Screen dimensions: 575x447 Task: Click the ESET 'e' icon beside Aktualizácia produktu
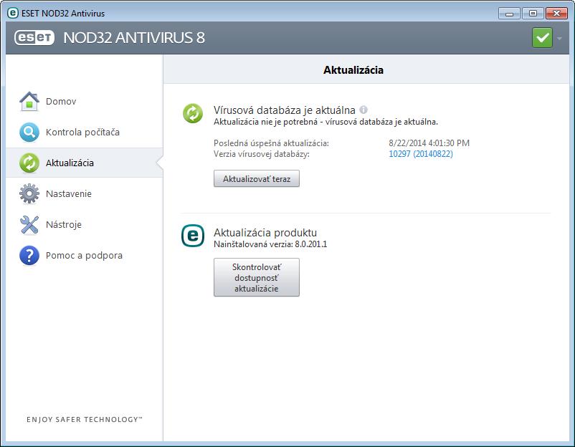(x=193, y=236)
